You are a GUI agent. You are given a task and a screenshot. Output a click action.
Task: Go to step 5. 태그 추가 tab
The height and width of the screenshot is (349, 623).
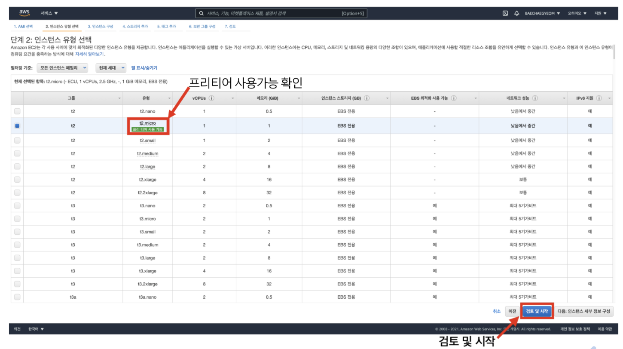click(166, 27)
